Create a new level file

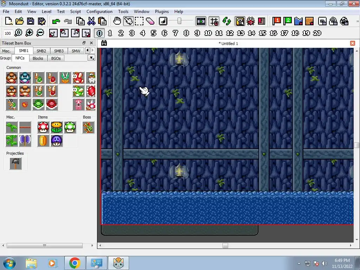[9, 21]
